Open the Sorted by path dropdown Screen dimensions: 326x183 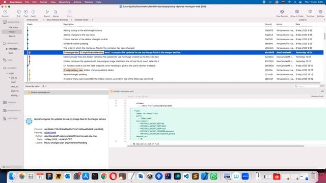tap(33, 86)
